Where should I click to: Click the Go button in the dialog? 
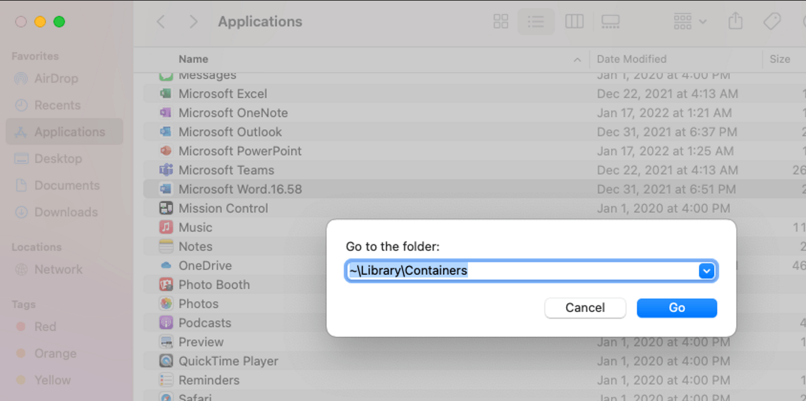point(677,308)
